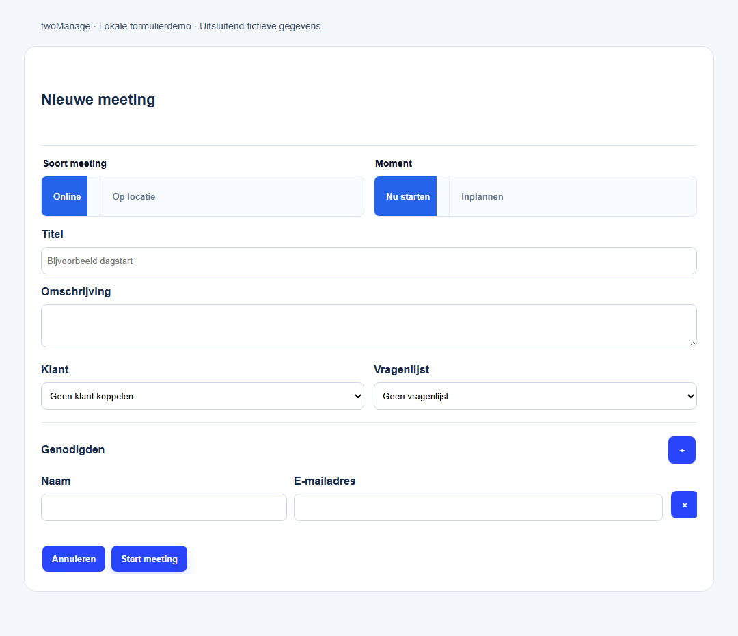Focus the Titel input field
The width and height of the screenshot is (738, 636).
point(368,261)
